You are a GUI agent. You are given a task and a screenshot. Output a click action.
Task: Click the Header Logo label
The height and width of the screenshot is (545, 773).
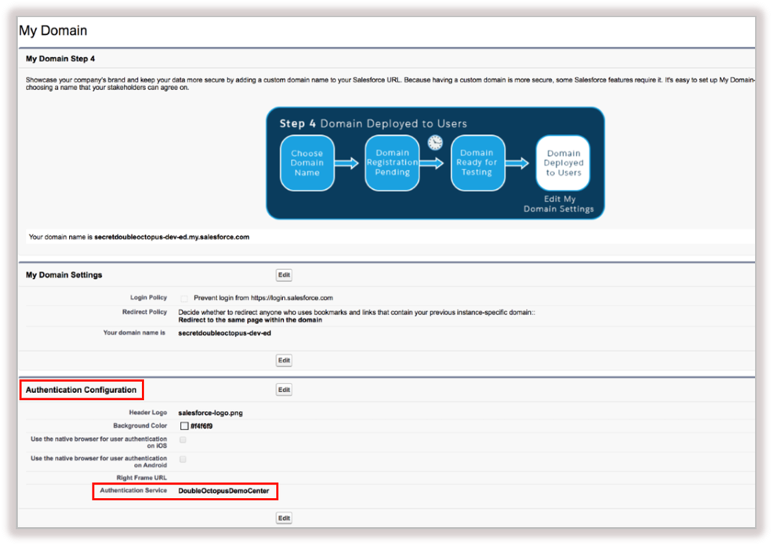pyautogui.click(x=148, y=412)
